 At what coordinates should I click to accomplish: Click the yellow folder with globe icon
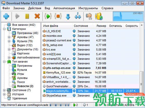pos(99,16)
